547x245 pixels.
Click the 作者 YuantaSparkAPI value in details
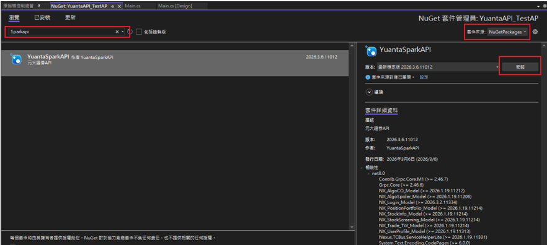403,148
